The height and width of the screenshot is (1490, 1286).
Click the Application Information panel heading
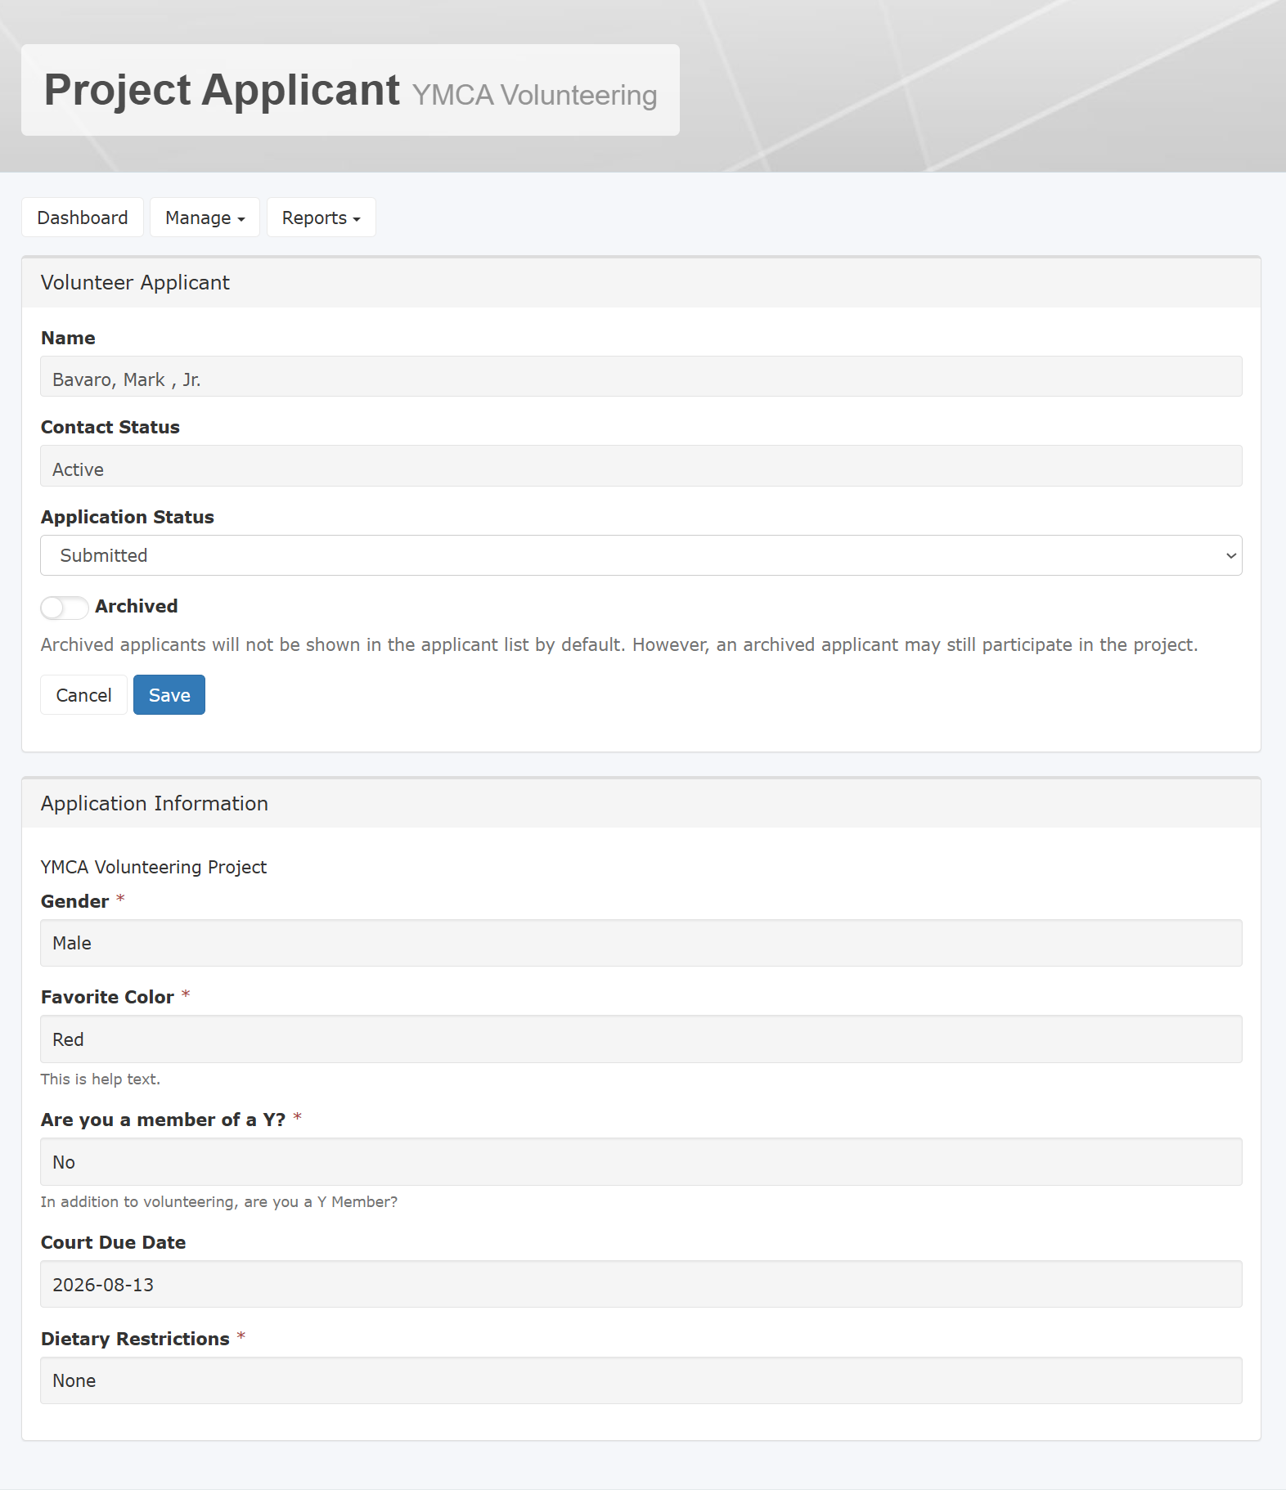(155, 804)
